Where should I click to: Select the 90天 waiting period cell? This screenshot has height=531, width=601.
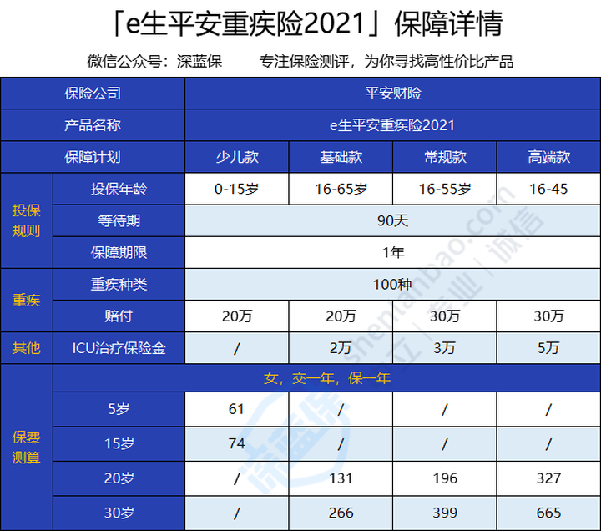coord(393,220)
